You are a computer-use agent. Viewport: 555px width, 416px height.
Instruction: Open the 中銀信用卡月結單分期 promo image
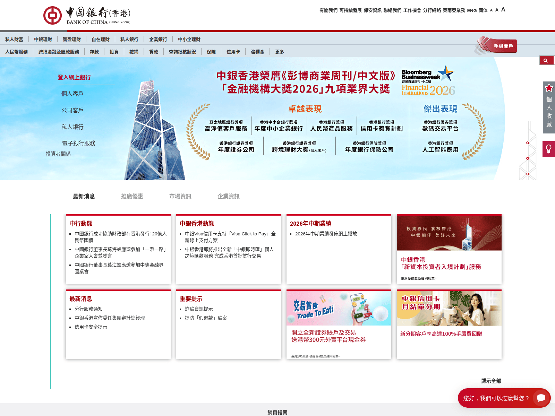click(x=449, y=308)
